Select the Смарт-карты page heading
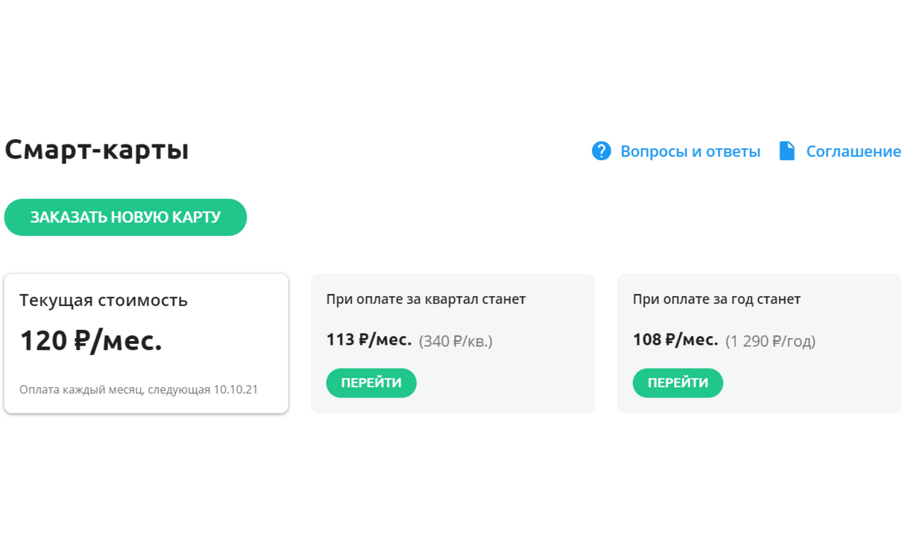Image resolution: width=905 pixels, height=551 pixels. pos(97,150)
